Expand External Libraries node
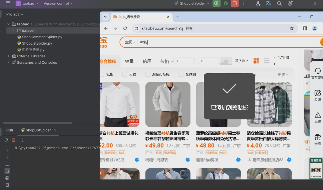The height and width of the screenshot is (190, 323). pyautogui.click(x=8, y=56)
